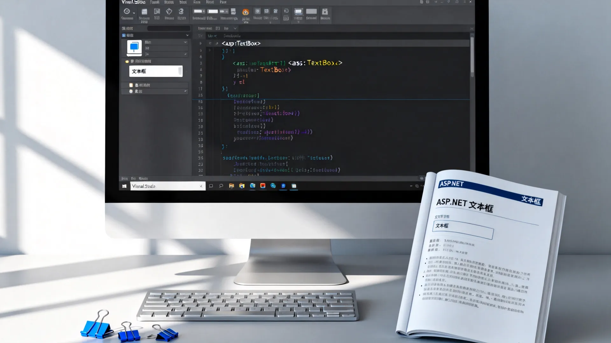Screen dimensions: 611x343
Task: Toggle the yellow dot above the 文本框 box
Action: click(127, 61)
